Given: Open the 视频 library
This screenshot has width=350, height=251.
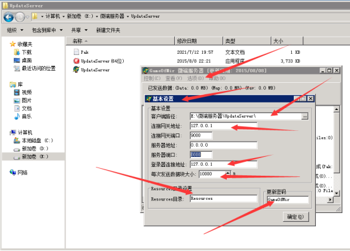Looking at the screenshot, I should click(x=23, y=92).
